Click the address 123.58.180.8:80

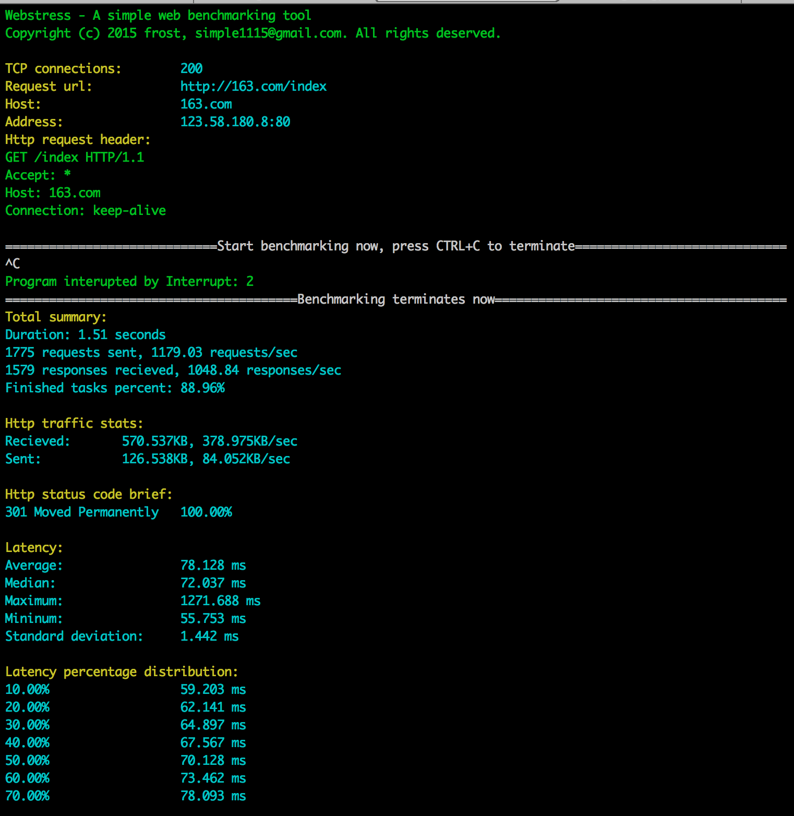click(x=235, y=122)
